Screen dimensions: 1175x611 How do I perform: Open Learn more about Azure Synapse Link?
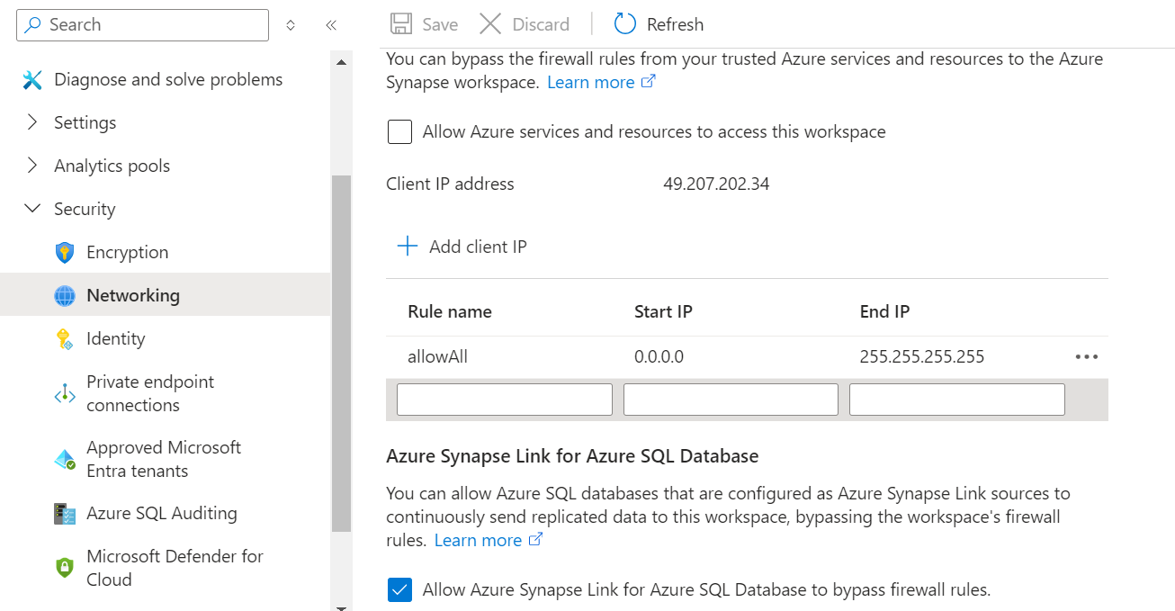pyautogui.click(x=480, y=539)
